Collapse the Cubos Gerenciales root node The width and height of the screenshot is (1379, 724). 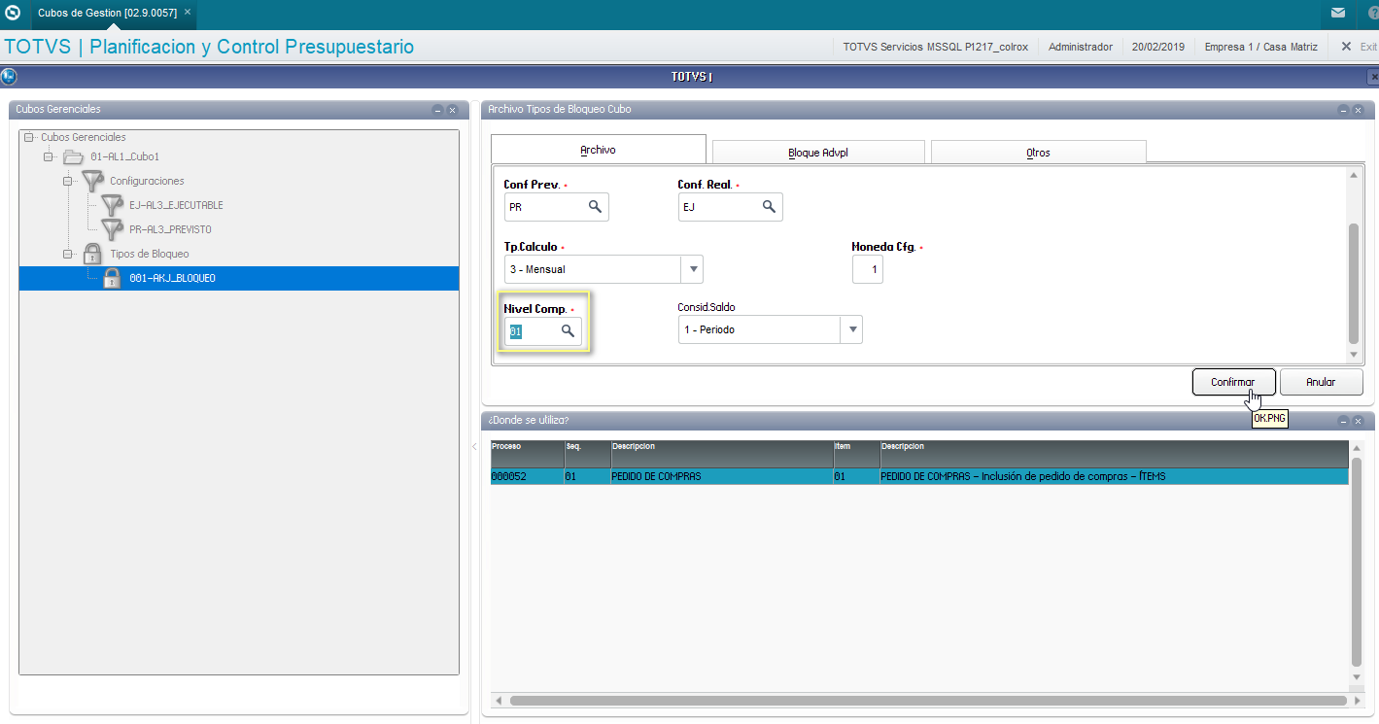[x=29, y=137]
